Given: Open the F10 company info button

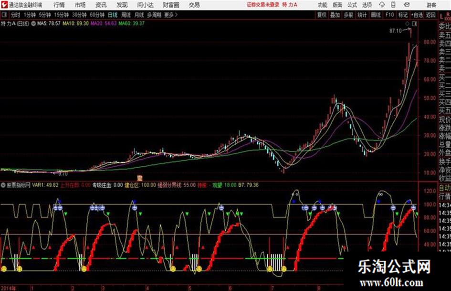Looking at the screenshot, I should (x=389, y=15).
